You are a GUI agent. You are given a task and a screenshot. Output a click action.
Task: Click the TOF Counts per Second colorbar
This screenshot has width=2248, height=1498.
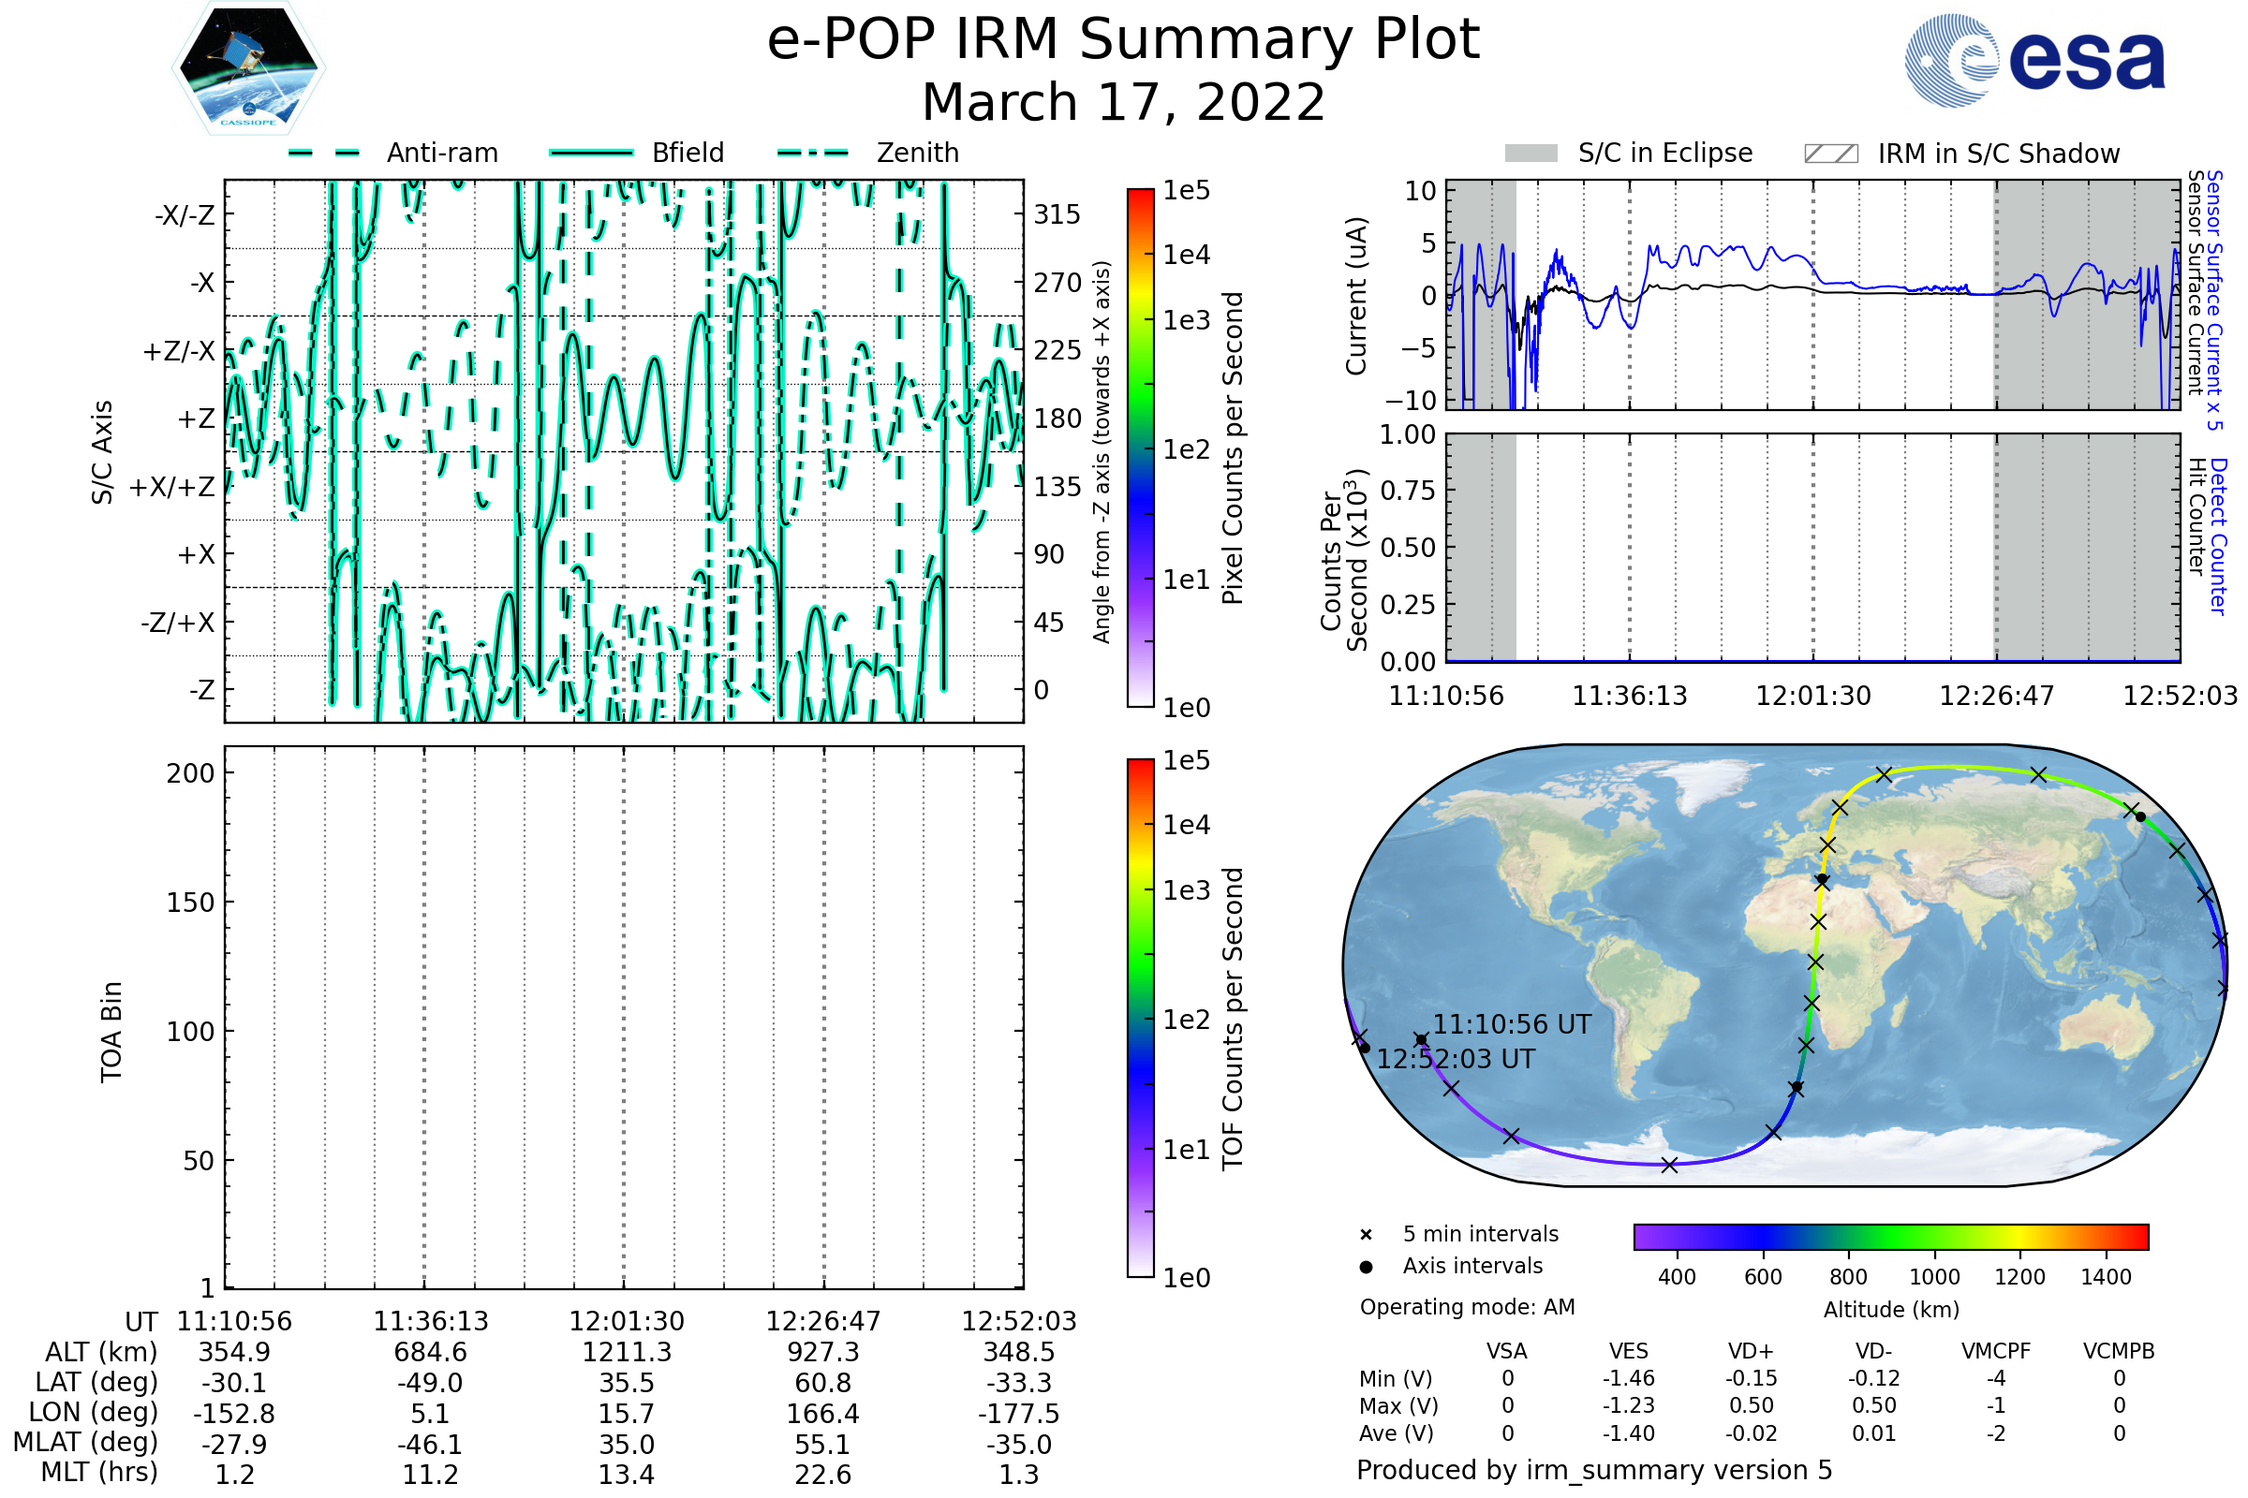pyautogui.click(x=1140, y=1018)
